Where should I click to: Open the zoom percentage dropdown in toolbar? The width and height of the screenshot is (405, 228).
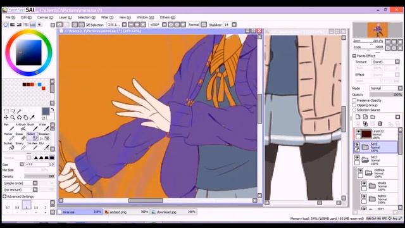[124, 25]
